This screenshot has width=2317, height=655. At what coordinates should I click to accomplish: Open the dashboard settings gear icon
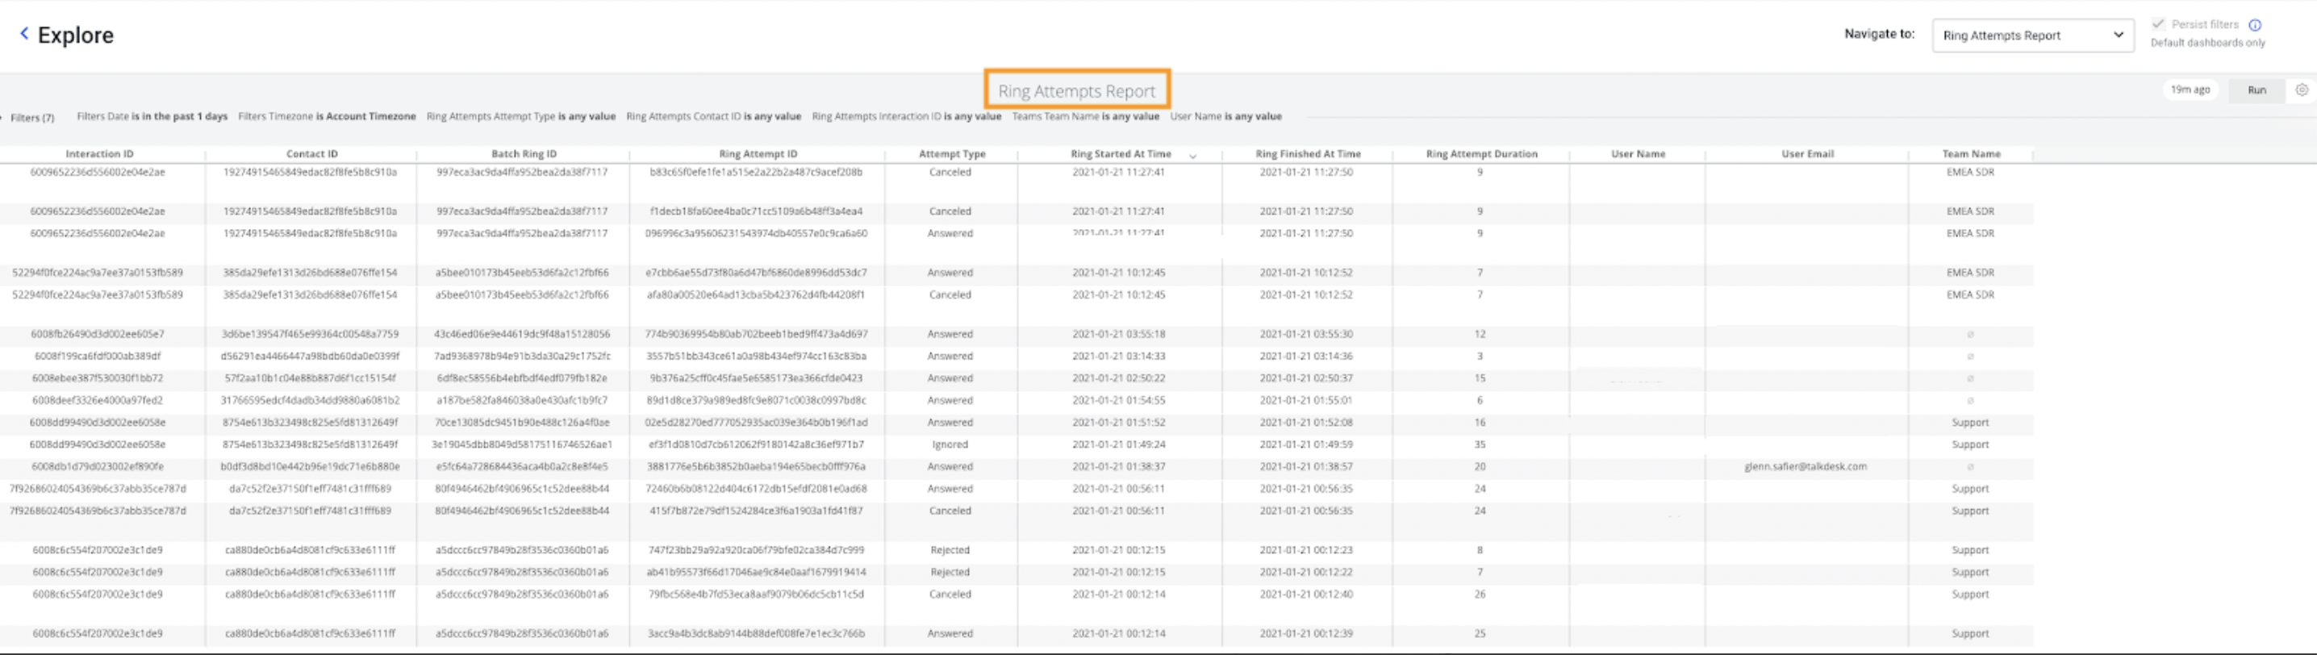pyautogui.click(x=2302, y=90)
